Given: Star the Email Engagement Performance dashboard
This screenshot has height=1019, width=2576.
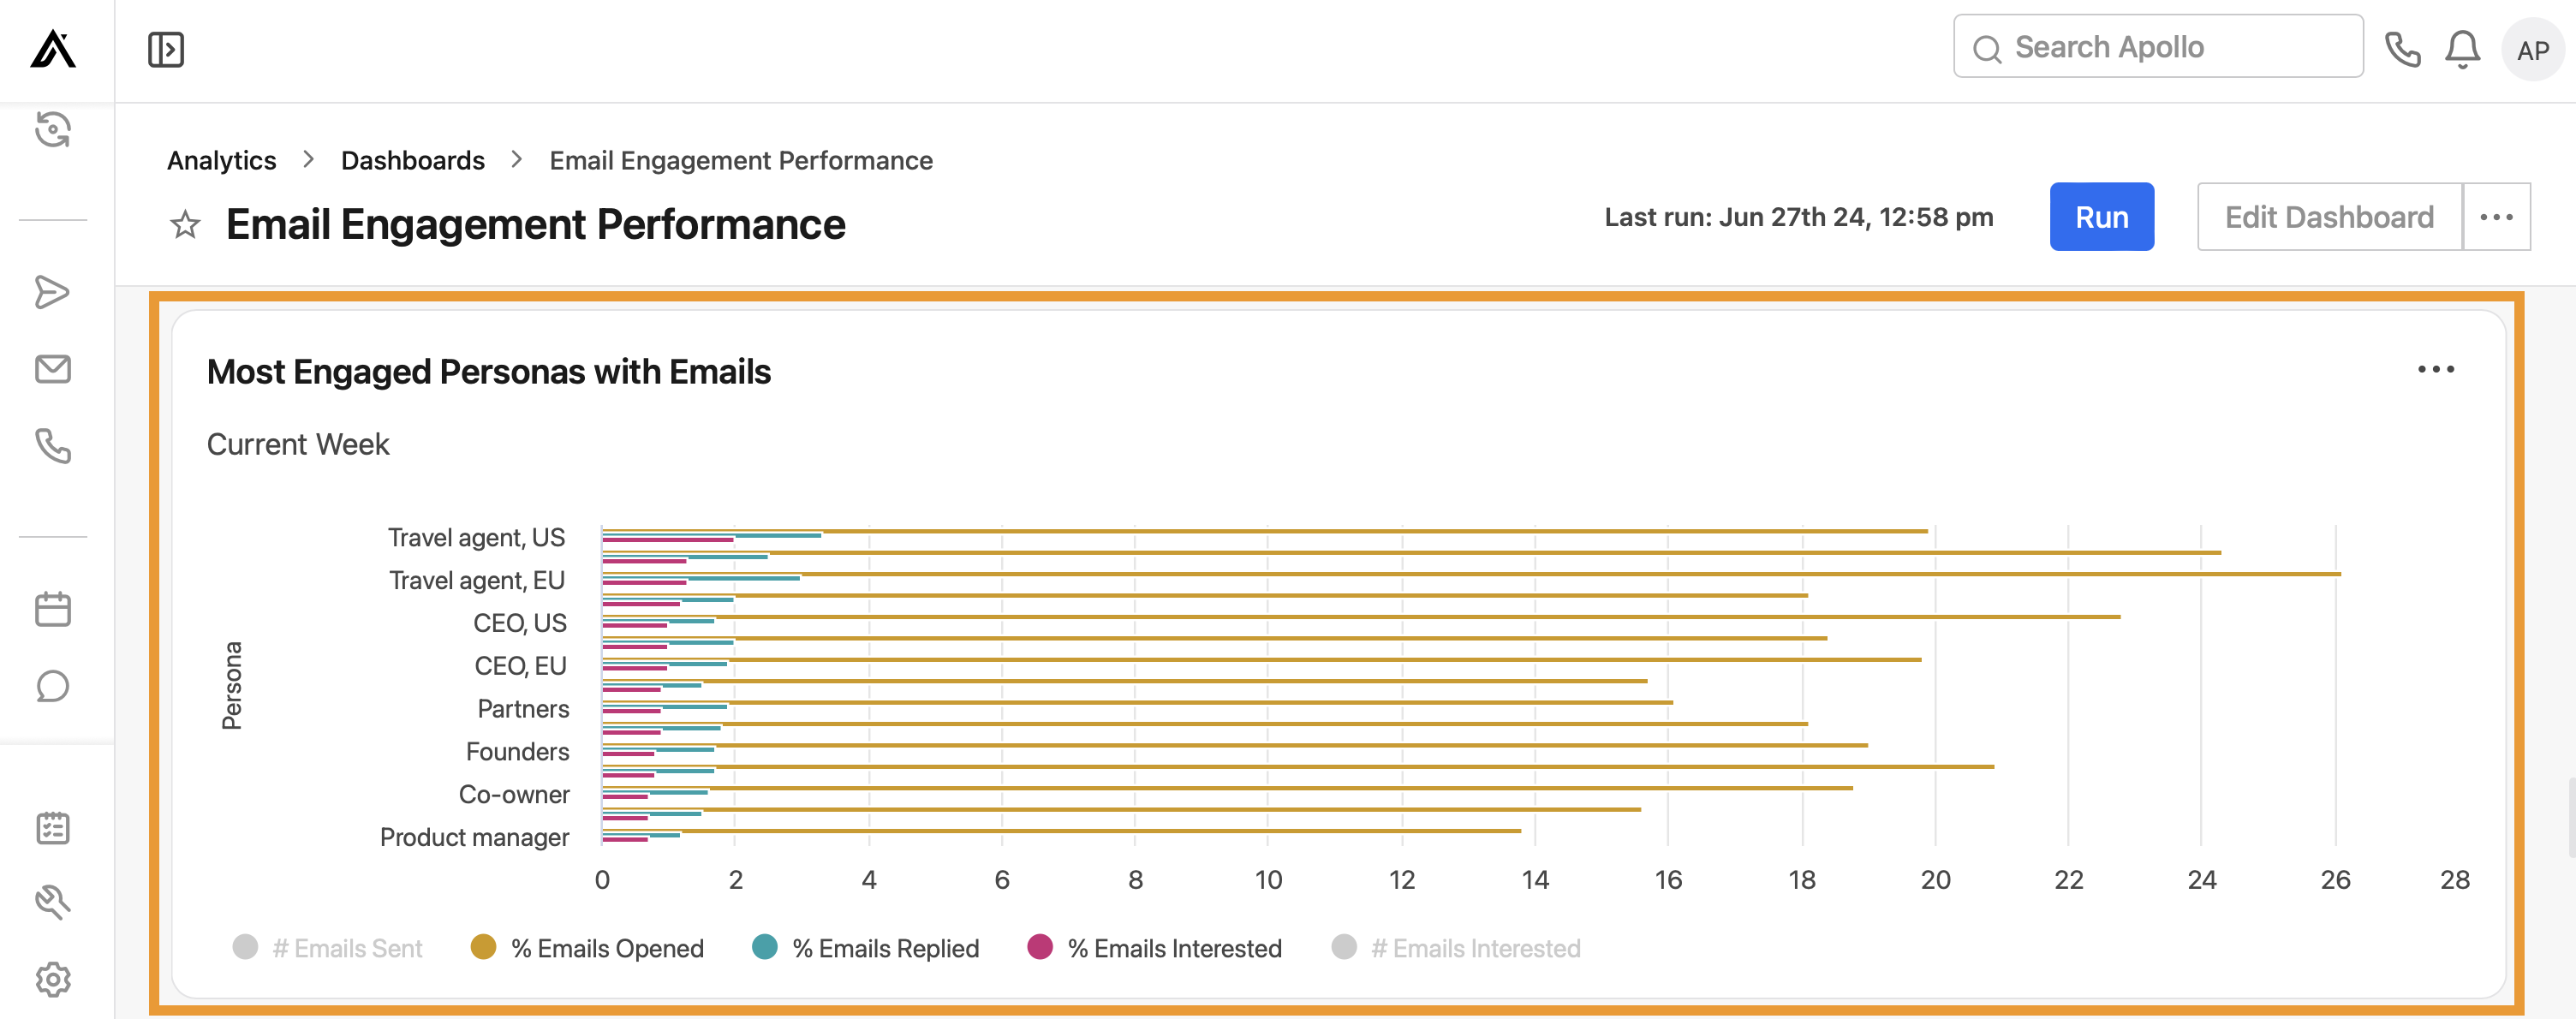Looking at the screenshot, I should [185, 224].
